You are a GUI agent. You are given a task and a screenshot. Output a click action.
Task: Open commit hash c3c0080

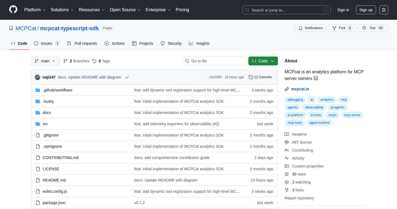click(x=215, y=77)
